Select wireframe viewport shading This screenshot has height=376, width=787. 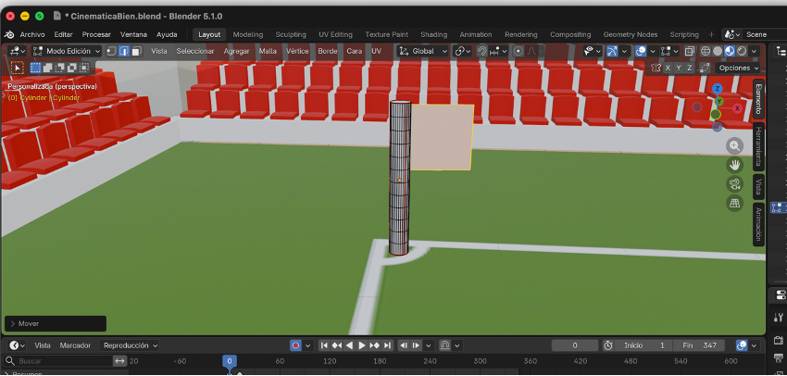point(706,51)
